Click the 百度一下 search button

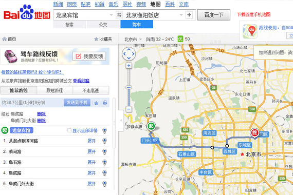(x=214, y=15)
